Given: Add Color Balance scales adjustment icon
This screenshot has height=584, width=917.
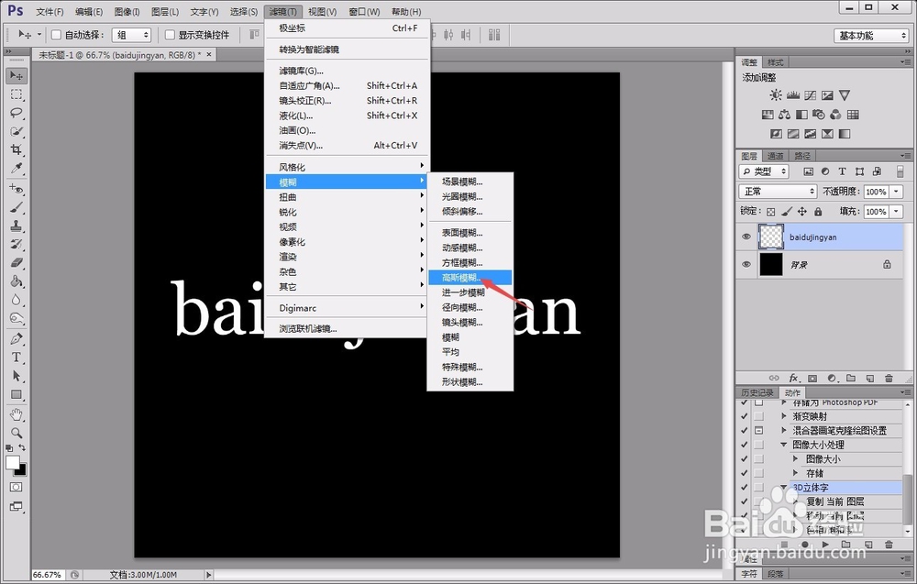Looking at the screenshot, I should click(784, 115).
